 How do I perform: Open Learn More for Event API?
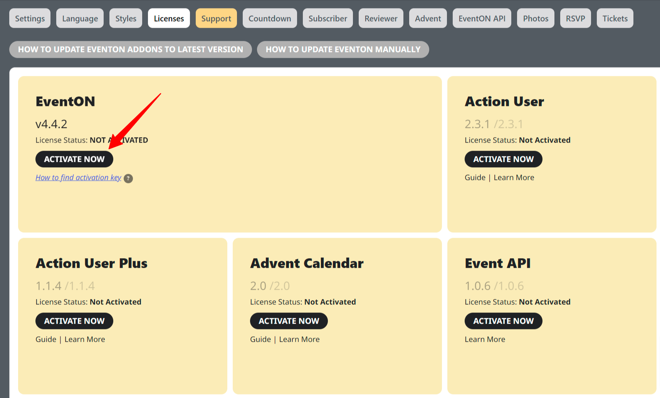coord(485,339)
